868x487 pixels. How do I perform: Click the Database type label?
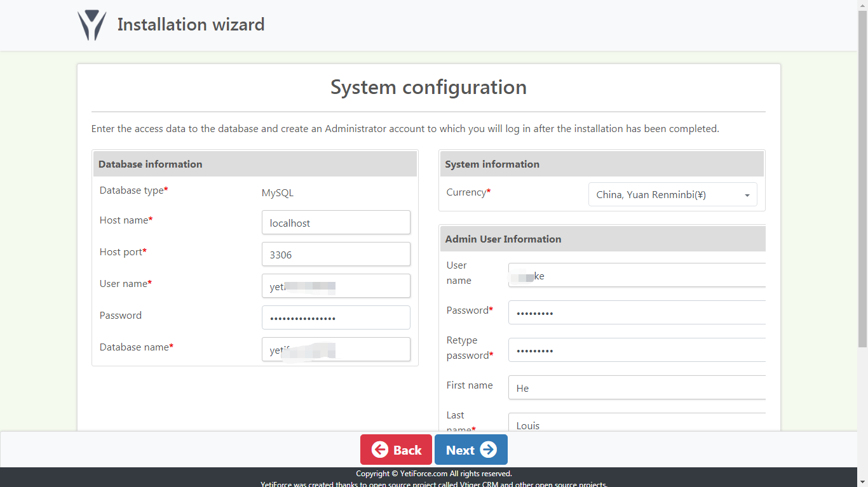134,190
